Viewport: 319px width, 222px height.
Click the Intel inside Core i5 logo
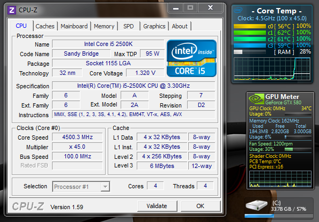[x=191, y=58]
